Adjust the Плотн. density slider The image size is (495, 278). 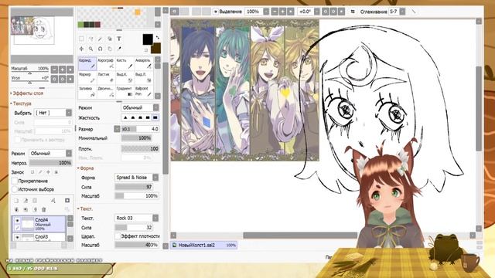[x=140, y=149]
